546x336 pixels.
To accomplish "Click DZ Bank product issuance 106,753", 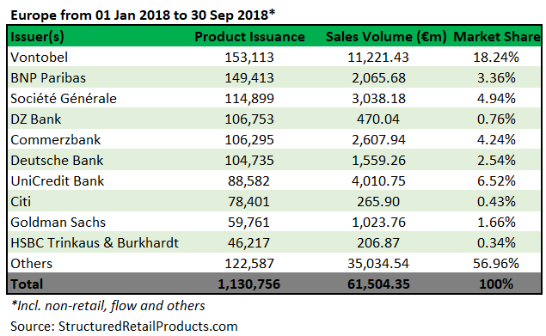I will point(249,119).
